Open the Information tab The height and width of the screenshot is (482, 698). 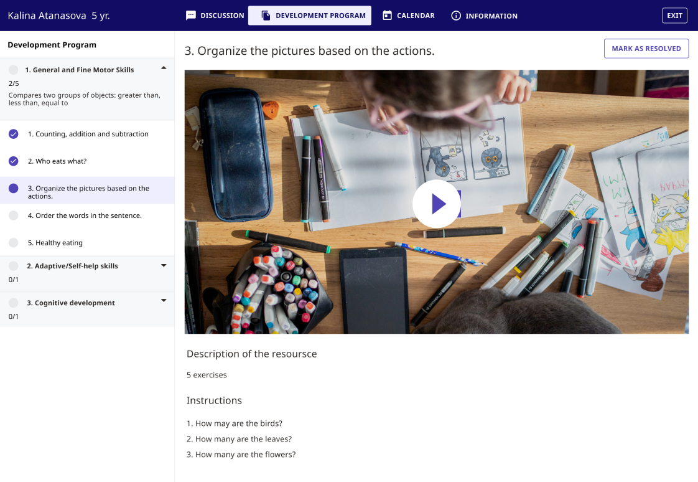[x=485, y=16]
